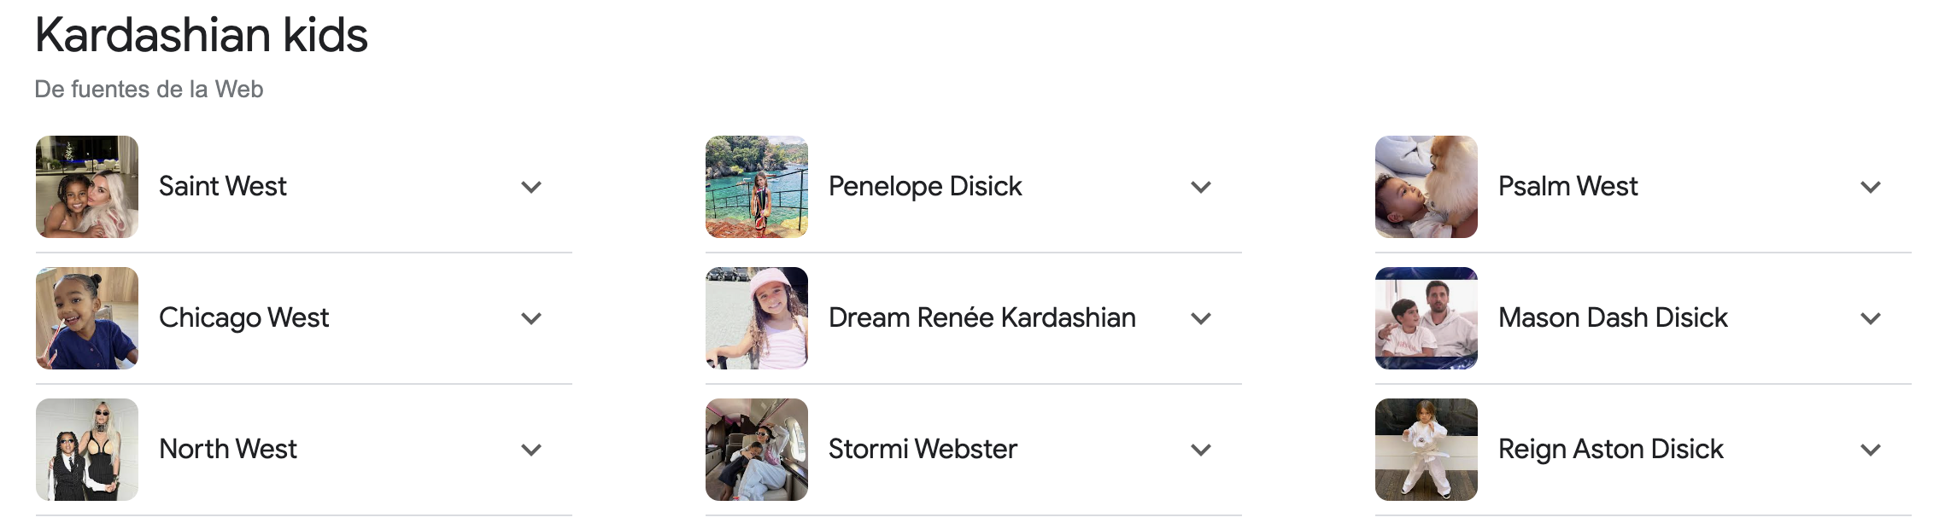
Task: Select the Mason Dash Disick thumbnail
Action: click(x=1427, y=318)
